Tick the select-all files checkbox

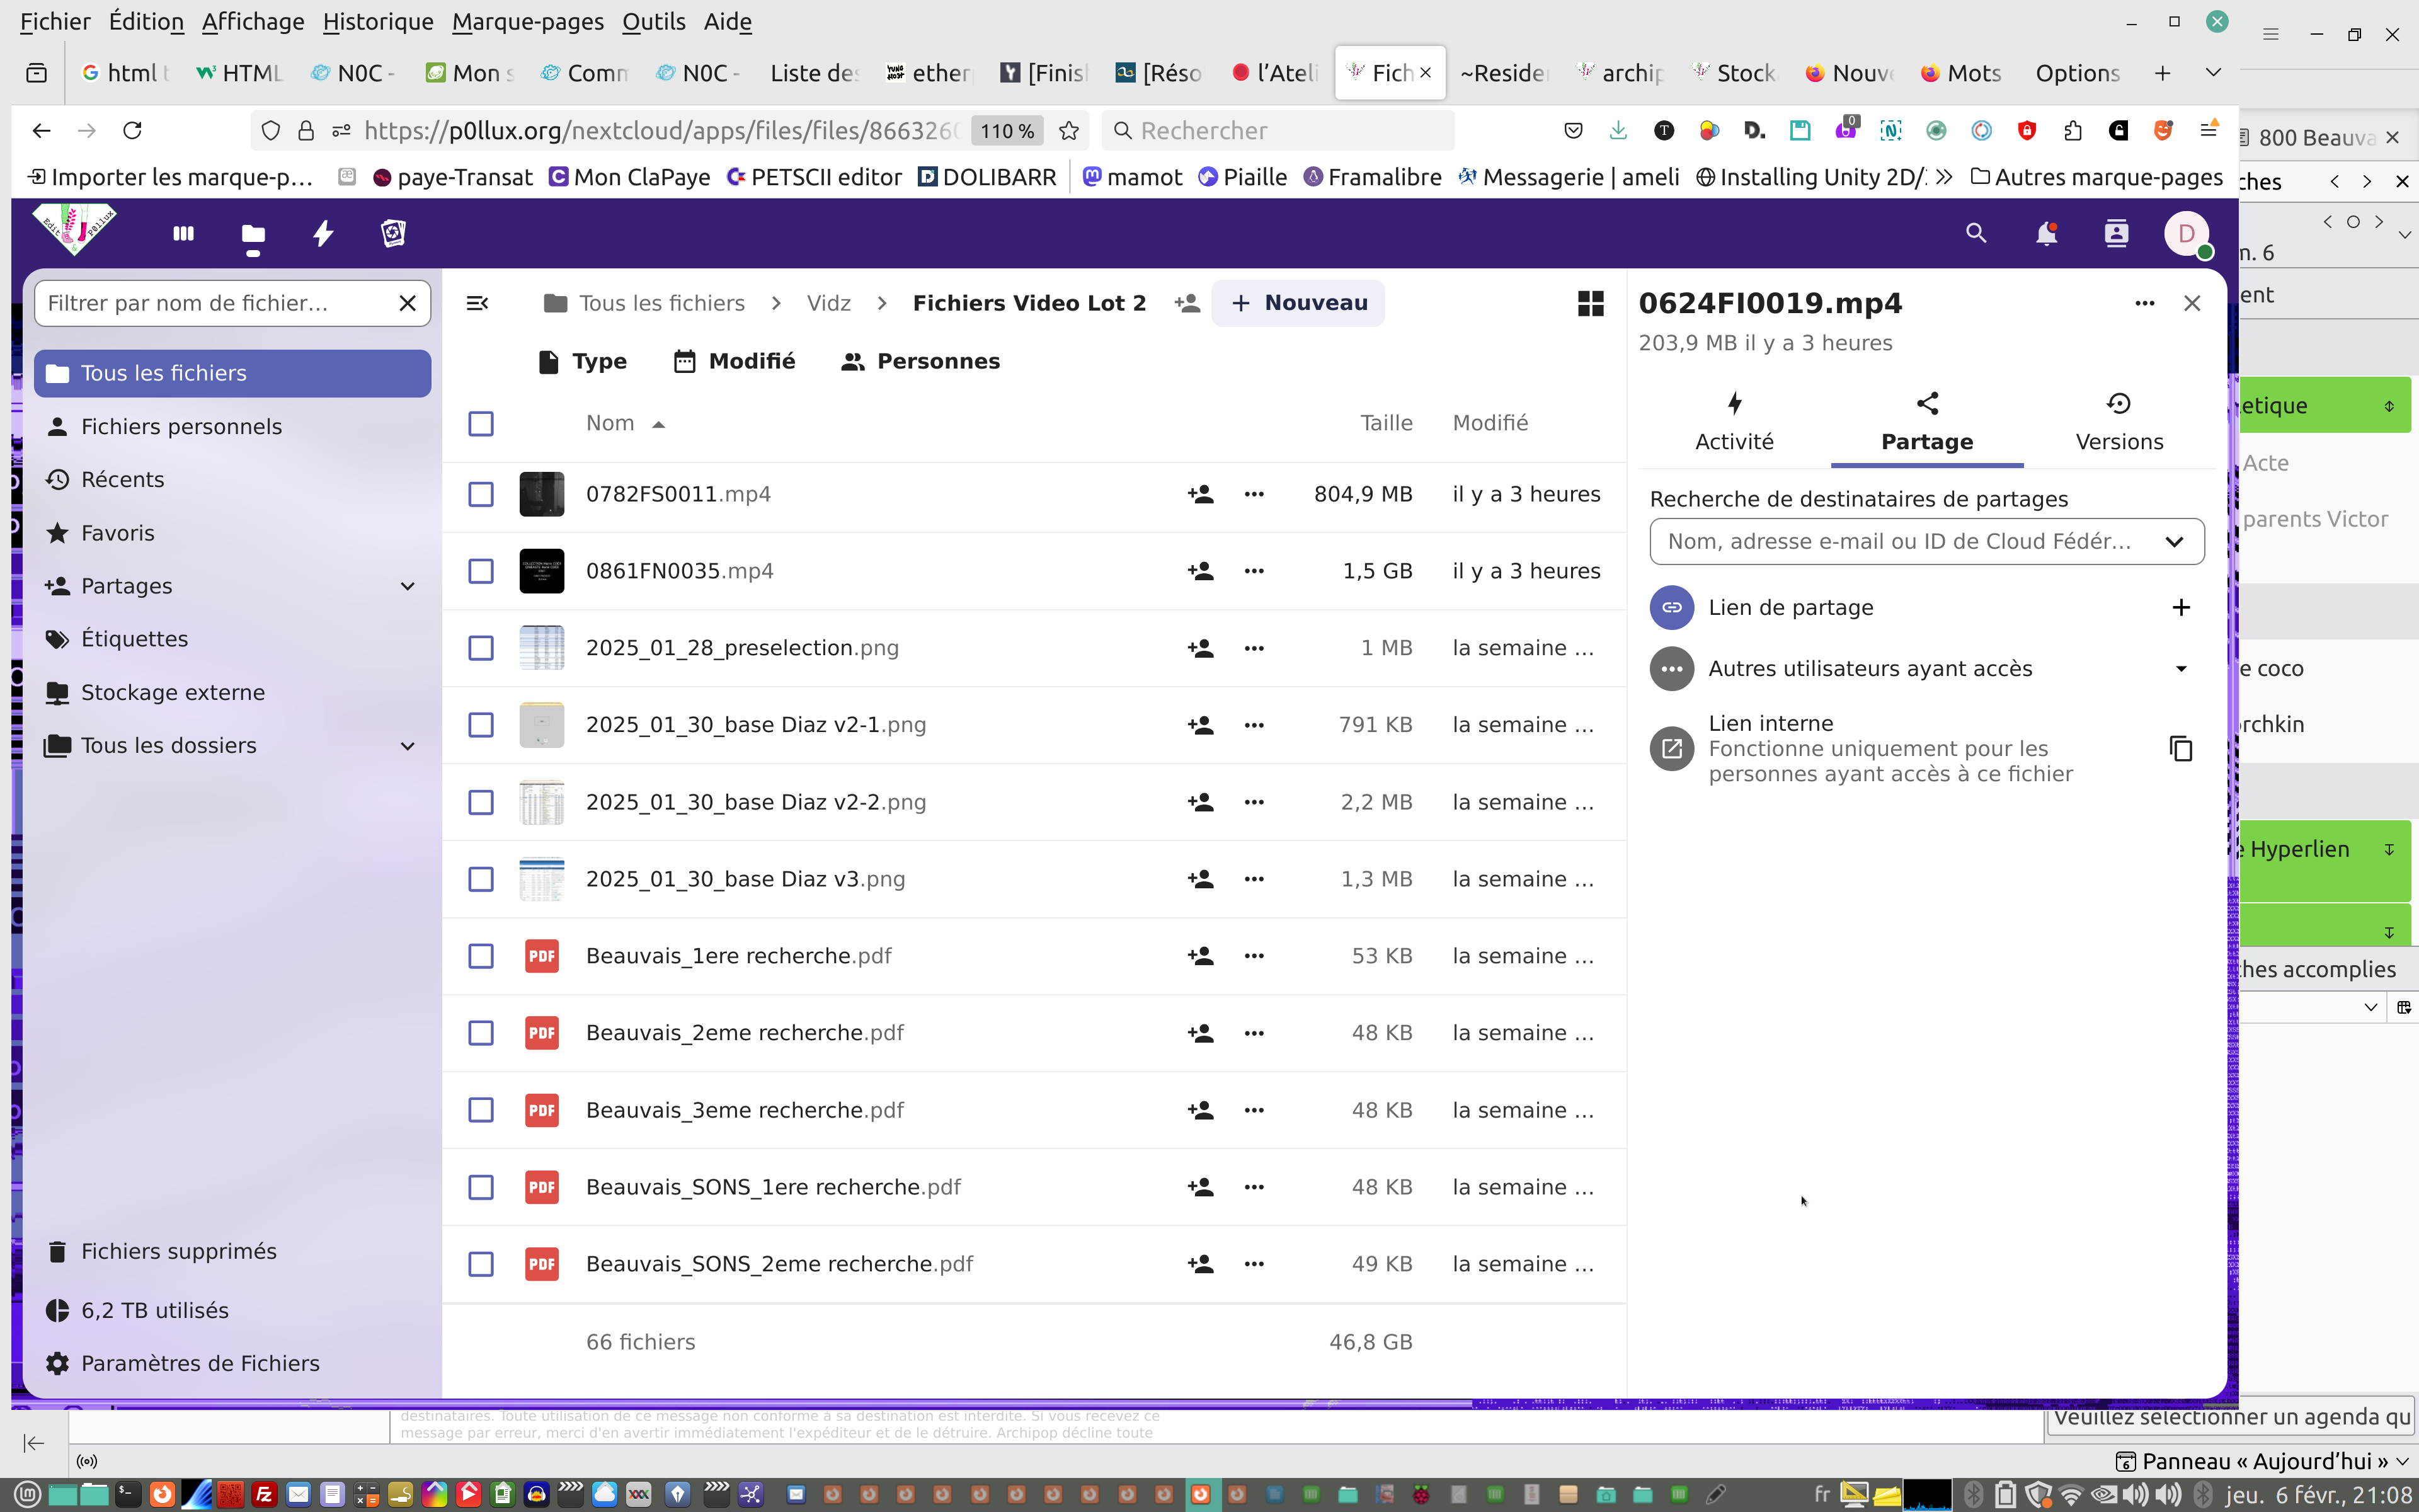point(481,424)
